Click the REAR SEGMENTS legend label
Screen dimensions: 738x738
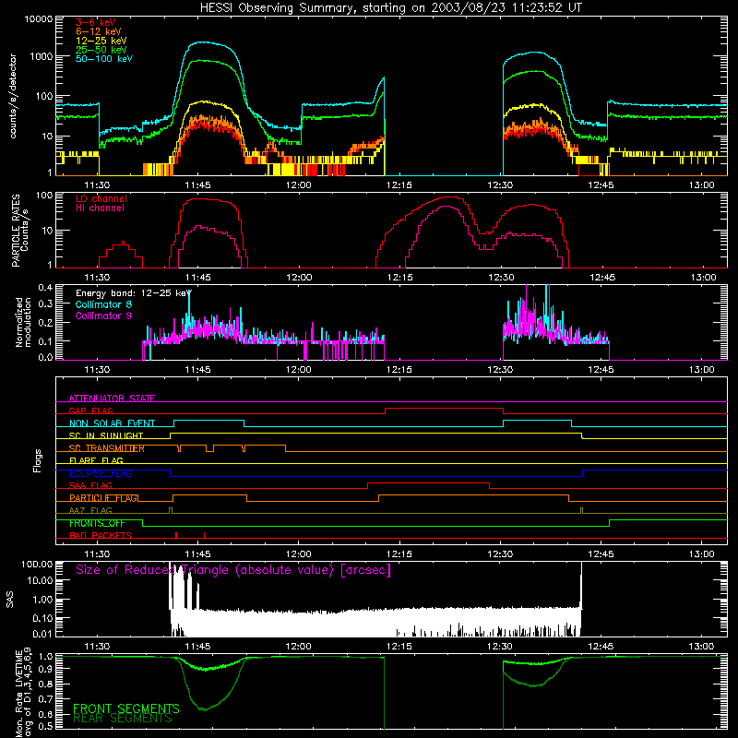point(123,719)
